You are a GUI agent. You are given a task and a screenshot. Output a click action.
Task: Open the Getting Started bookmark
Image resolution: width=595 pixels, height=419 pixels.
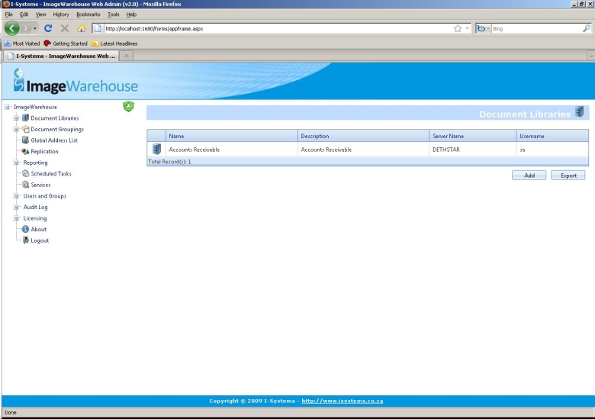66,44
